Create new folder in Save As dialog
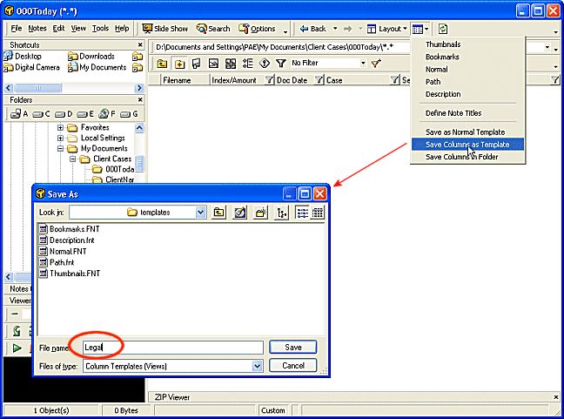 click(259, 212)
